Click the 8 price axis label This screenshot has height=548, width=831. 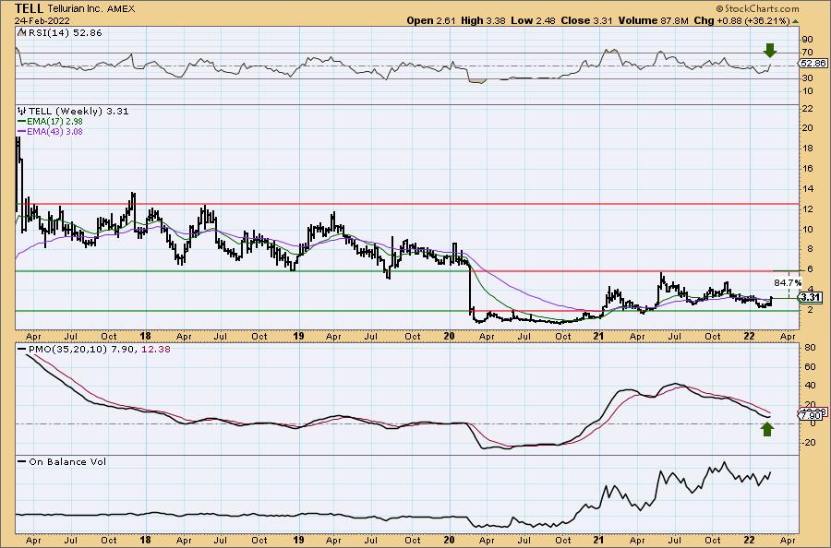point(809,249)
